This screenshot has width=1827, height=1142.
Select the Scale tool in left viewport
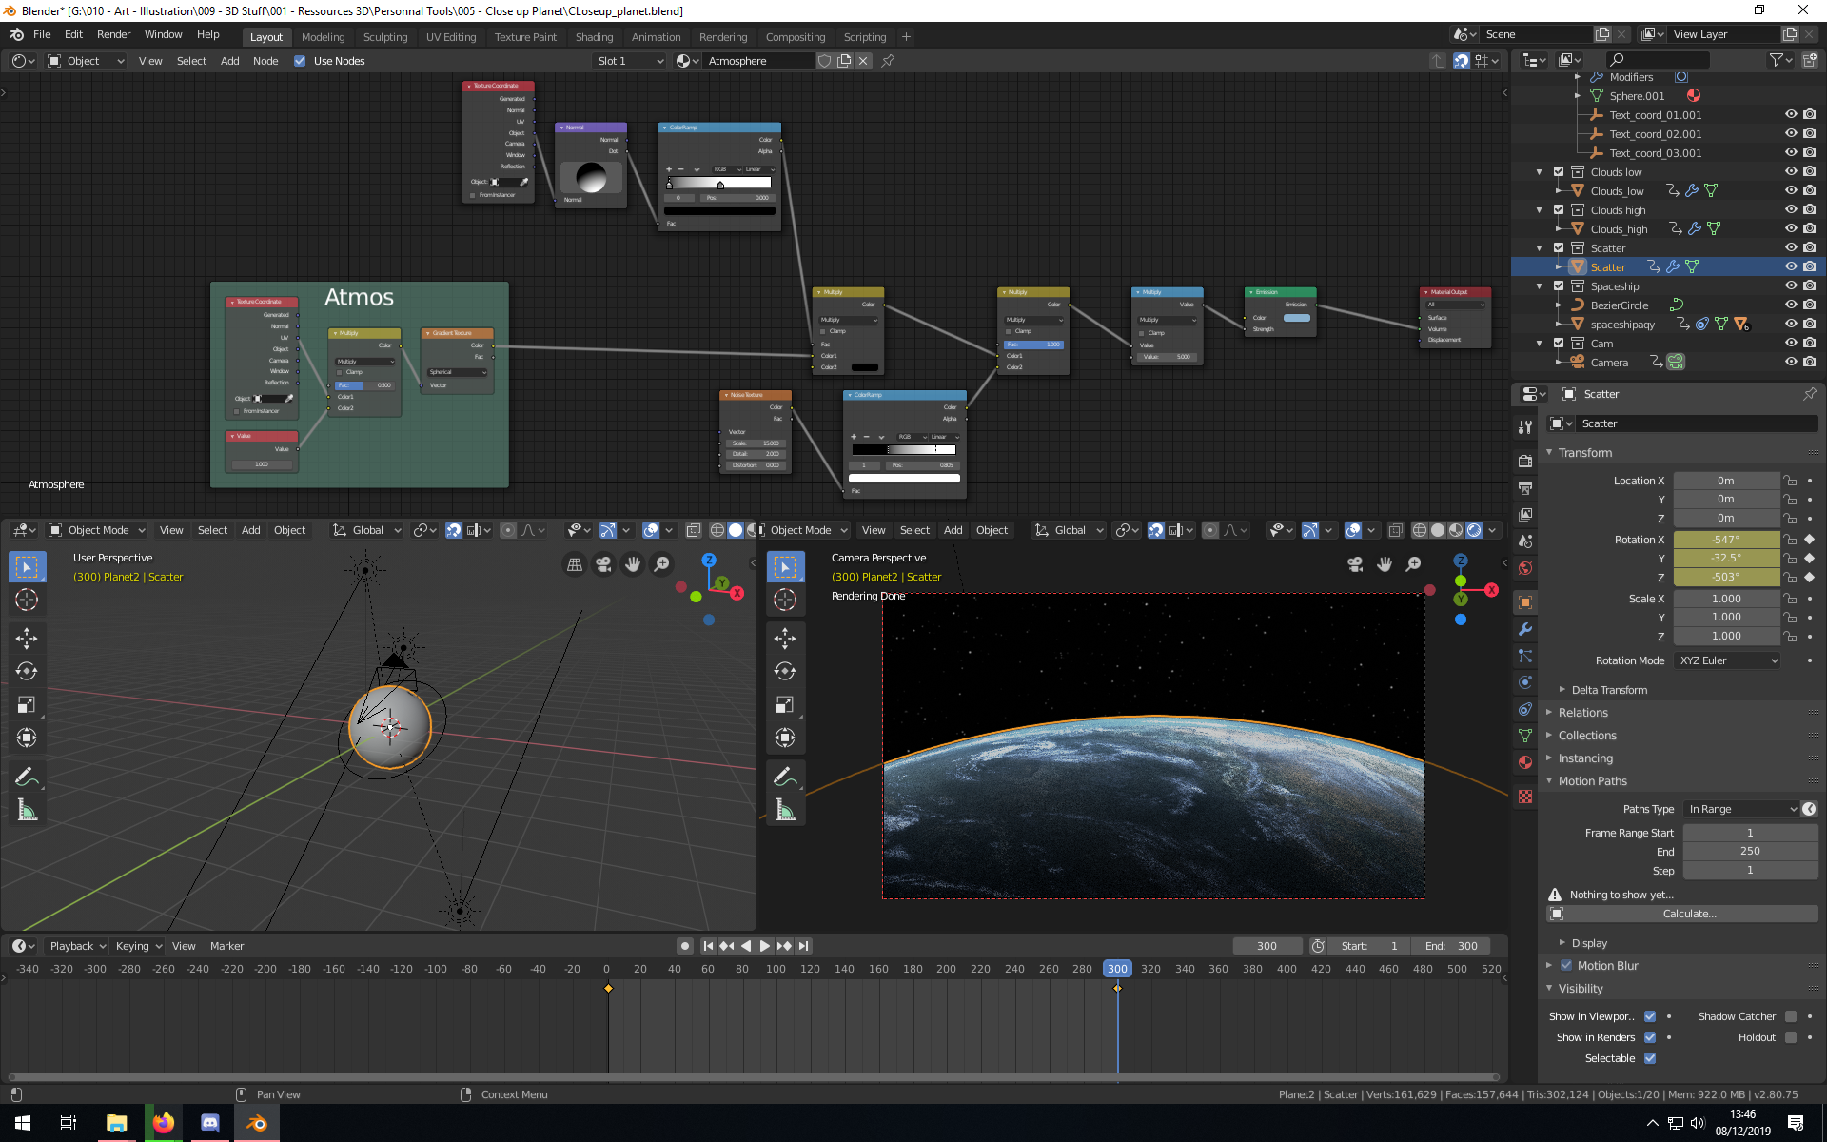(27, 704)
